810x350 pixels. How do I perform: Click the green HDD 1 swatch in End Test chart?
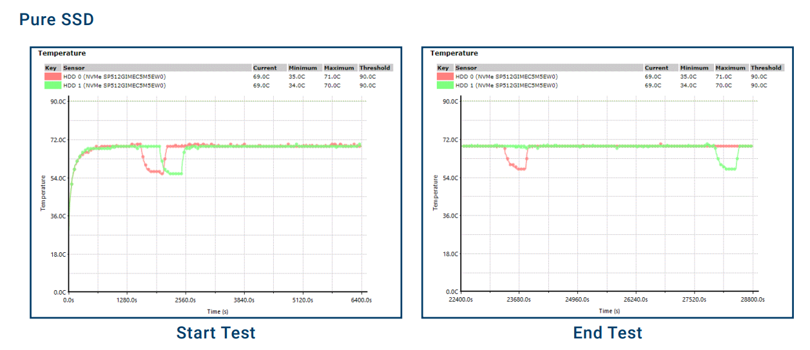click(x=445, y=85)
